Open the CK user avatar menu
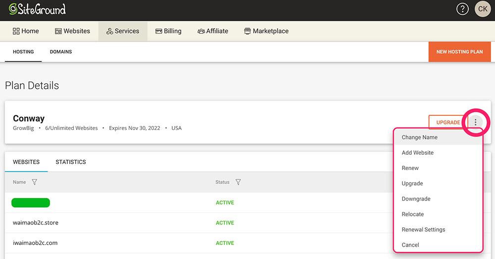Screen dimensions: 495x259 point(482,9)
